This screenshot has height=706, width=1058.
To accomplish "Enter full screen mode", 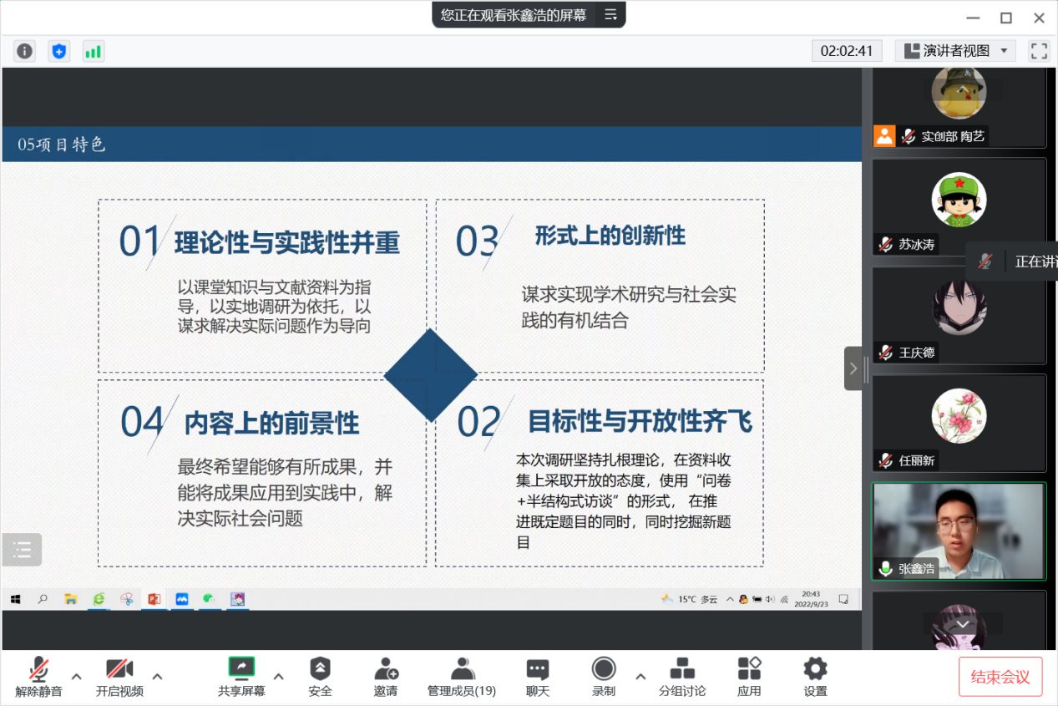I will pyautogui.click(x=1039, y=51).
